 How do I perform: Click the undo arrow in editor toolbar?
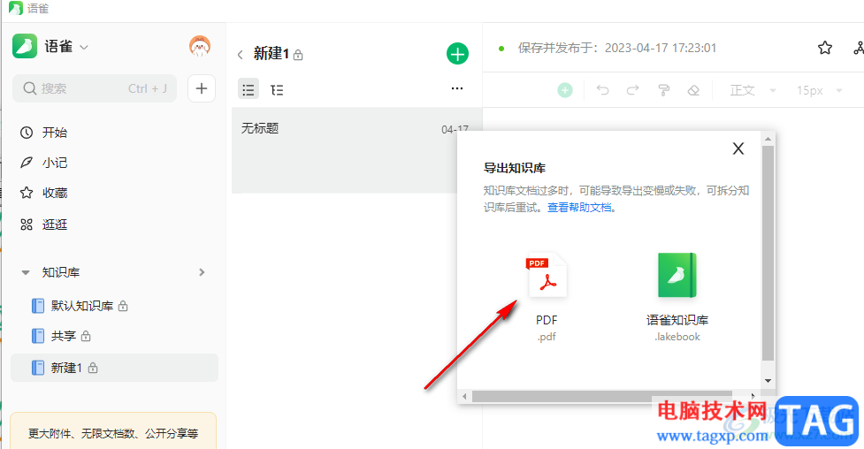point(603,90)
